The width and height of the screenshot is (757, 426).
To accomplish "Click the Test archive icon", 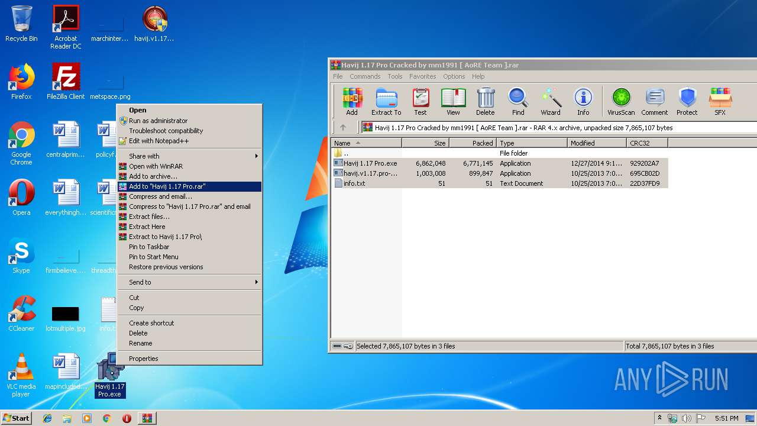I will pos(420,101).
